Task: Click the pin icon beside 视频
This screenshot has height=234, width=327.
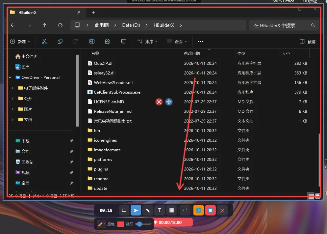Action: (71, 173)
